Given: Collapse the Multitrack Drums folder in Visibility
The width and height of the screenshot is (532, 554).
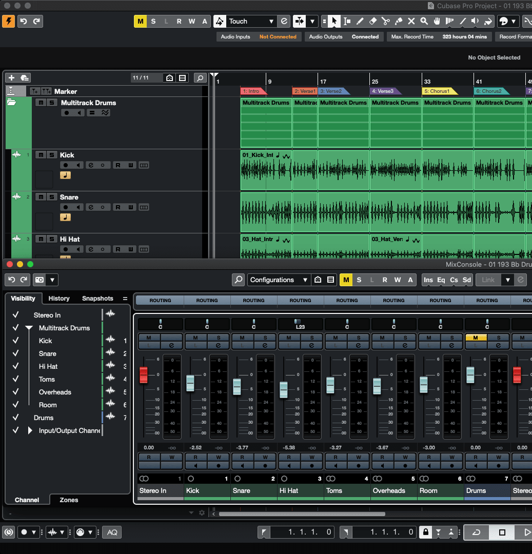Looking at the screenshot, I should coord(29,328).
